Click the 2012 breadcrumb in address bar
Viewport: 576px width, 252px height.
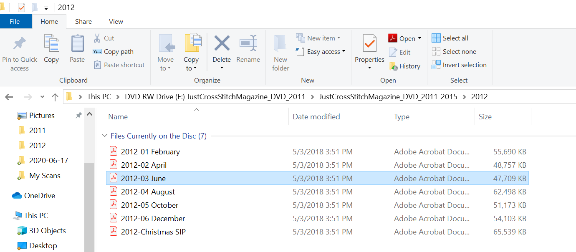[480, 97]
